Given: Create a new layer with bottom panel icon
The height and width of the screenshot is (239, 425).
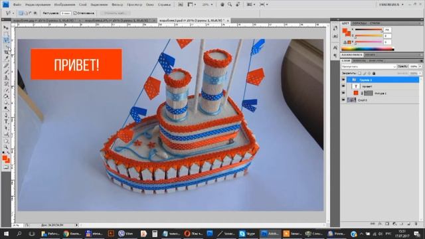Looking at the screenshot, I should (x=409, y=224).
